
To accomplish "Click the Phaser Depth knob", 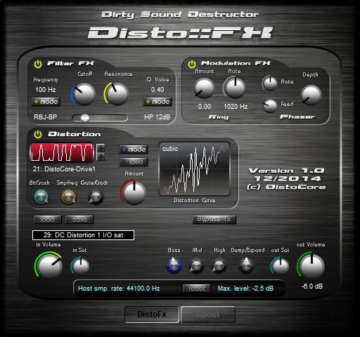I will point(311,95).
